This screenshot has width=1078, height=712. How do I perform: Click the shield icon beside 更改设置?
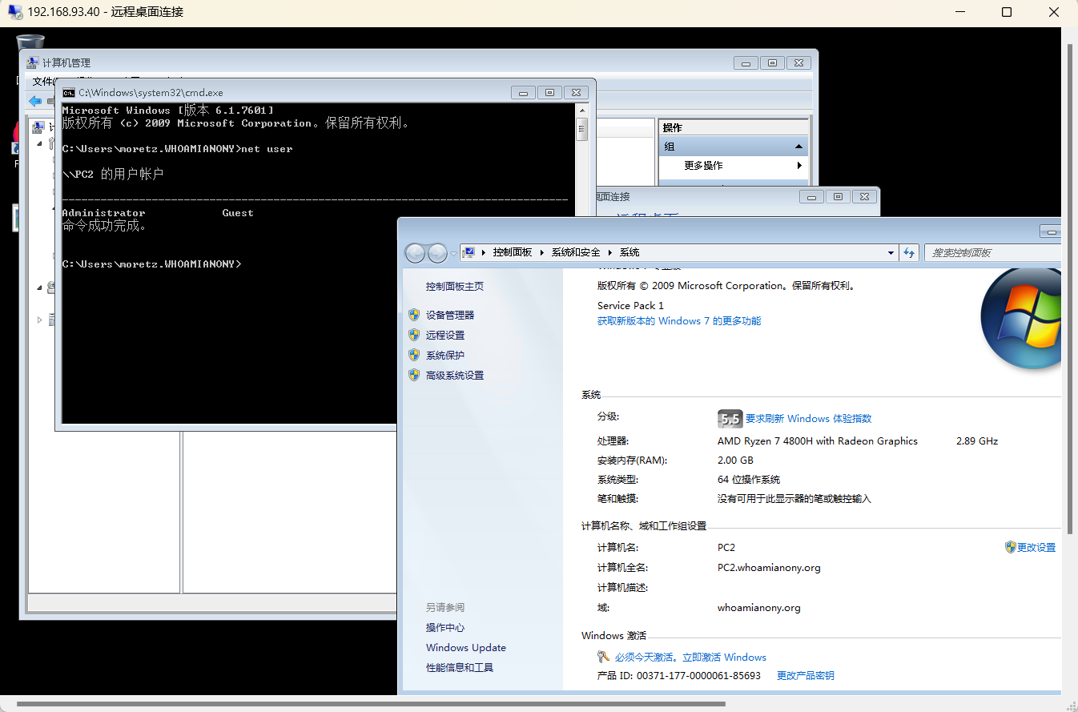1011,547
